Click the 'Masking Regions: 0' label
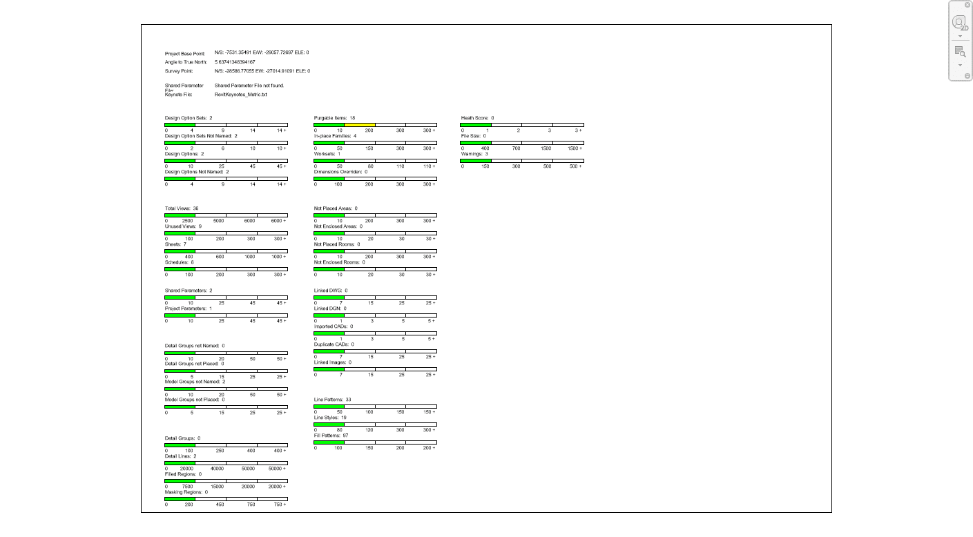Image resolution: width=973 pixels, height=537 pixels. pyautogui.click(x=186, y=492)
